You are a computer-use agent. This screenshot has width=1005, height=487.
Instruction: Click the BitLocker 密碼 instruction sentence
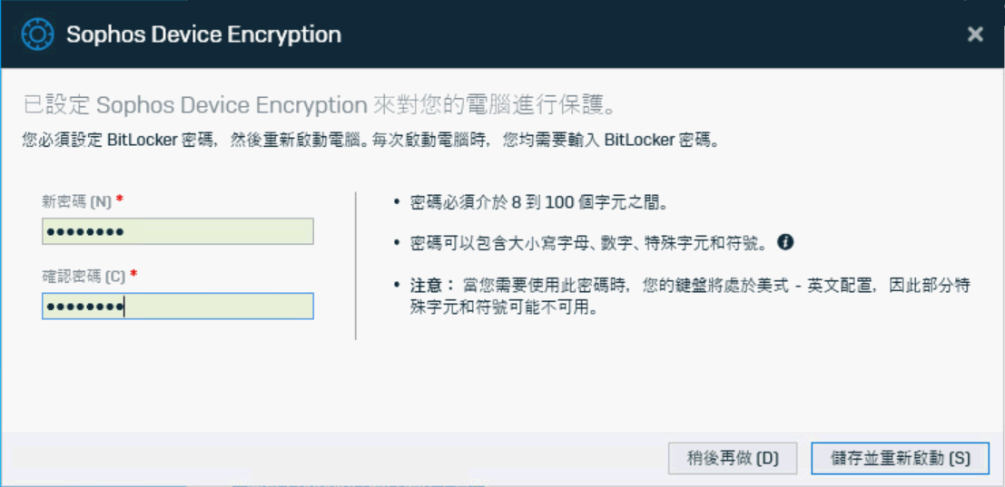pyautogui.click(x=370, y=141)
